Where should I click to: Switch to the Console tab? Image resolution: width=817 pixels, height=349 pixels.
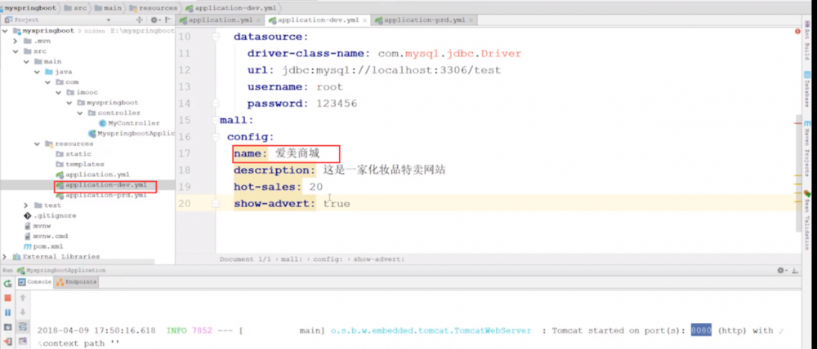(x=35, y=282)
